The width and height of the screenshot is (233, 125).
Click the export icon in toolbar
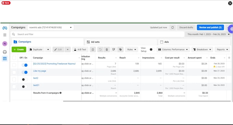(x=114, y=50)
